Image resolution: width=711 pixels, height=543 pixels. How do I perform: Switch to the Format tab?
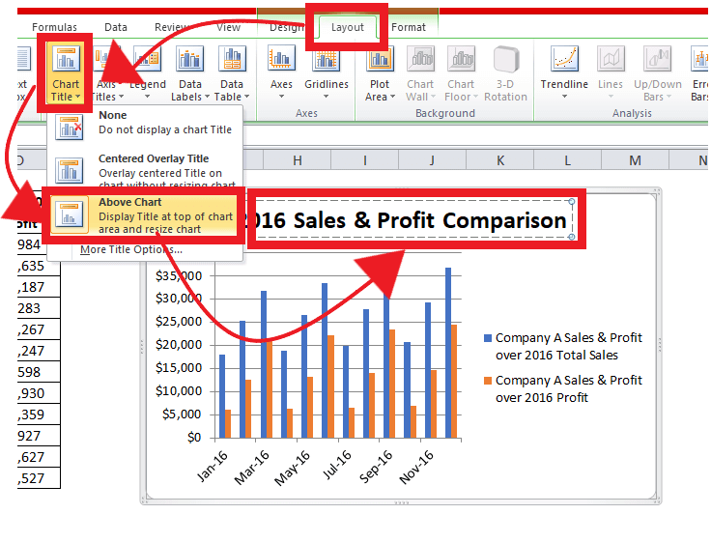pyautogui.click(x=408, y=27)
